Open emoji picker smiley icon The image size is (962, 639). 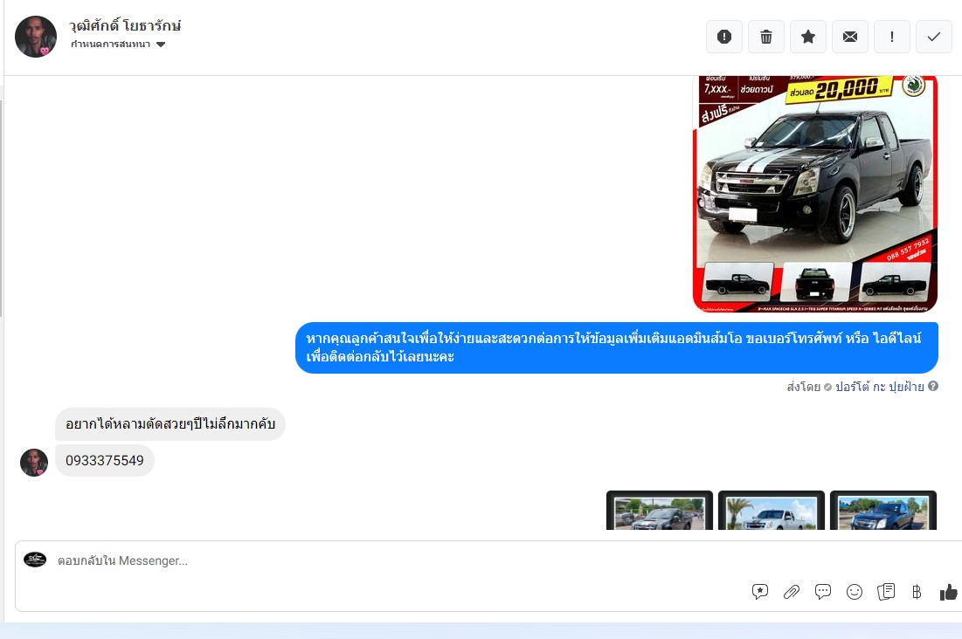tap(855, 592)
